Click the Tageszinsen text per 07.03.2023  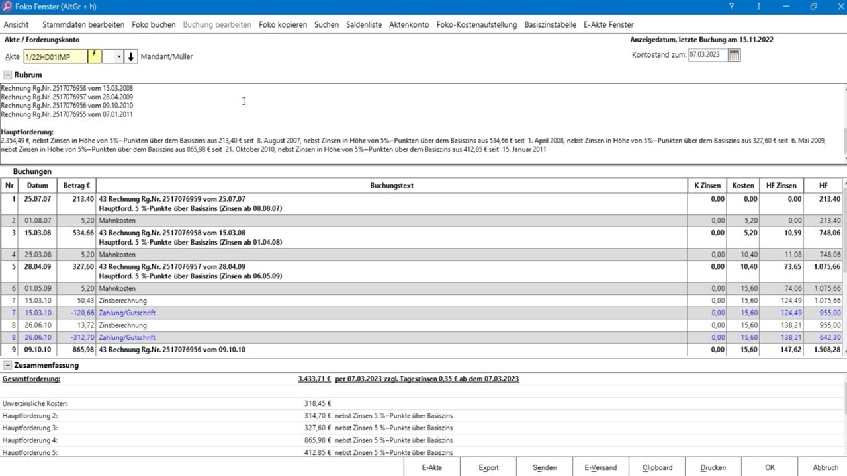pos(427,379)
